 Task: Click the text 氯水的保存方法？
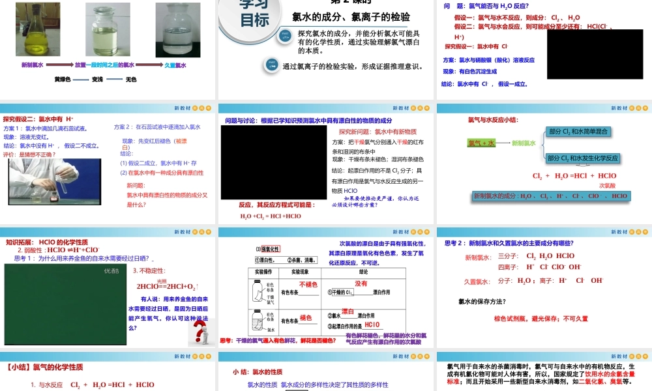[482, 302]
